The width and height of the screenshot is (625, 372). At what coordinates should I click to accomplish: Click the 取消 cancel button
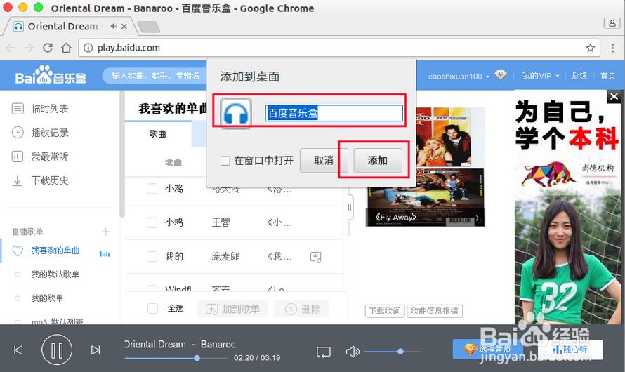click(324, 161)
